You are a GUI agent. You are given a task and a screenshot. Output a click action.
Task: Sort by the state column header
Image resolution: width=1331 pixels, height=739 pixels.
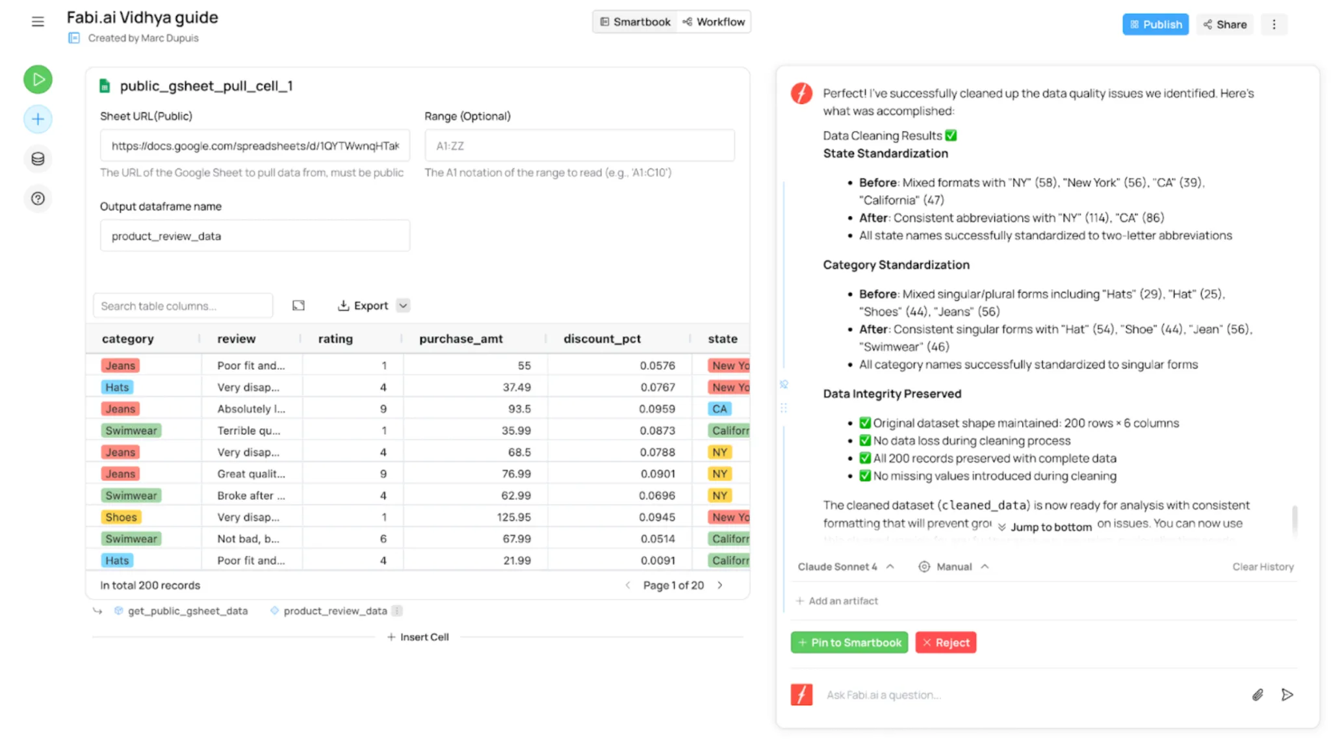pyautogui.click(x=723, y=339)
